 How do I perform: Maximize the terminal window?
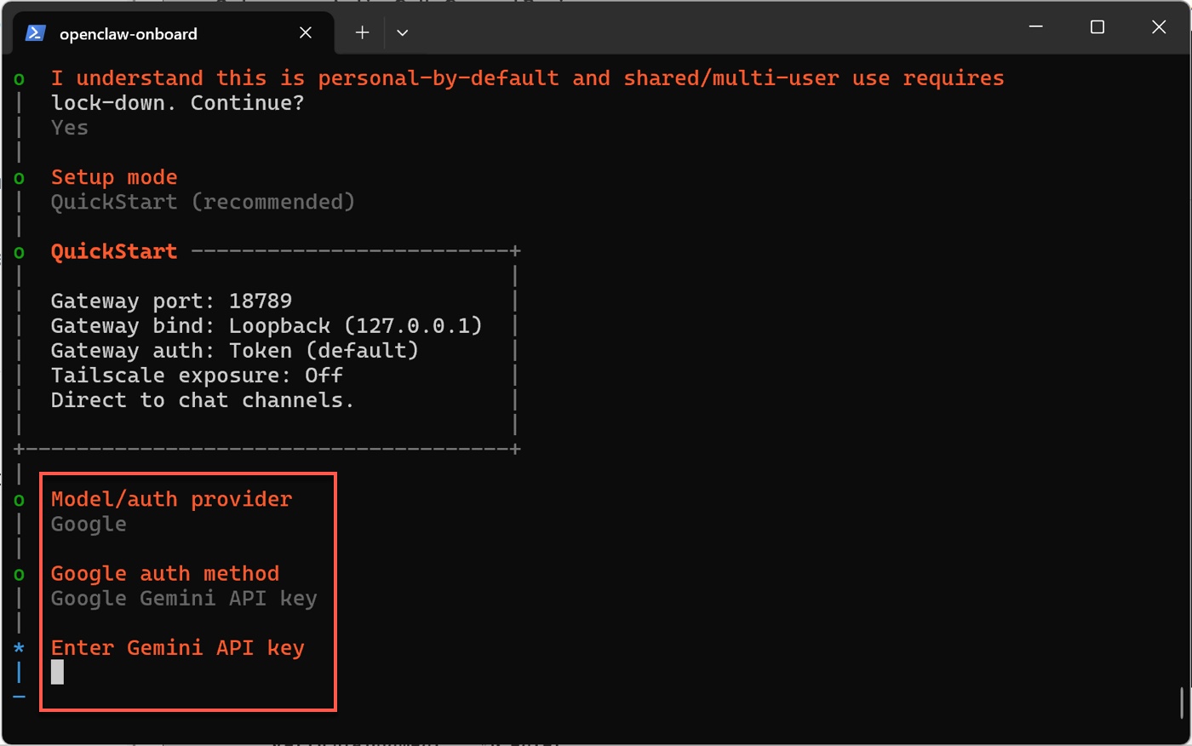1097,27
